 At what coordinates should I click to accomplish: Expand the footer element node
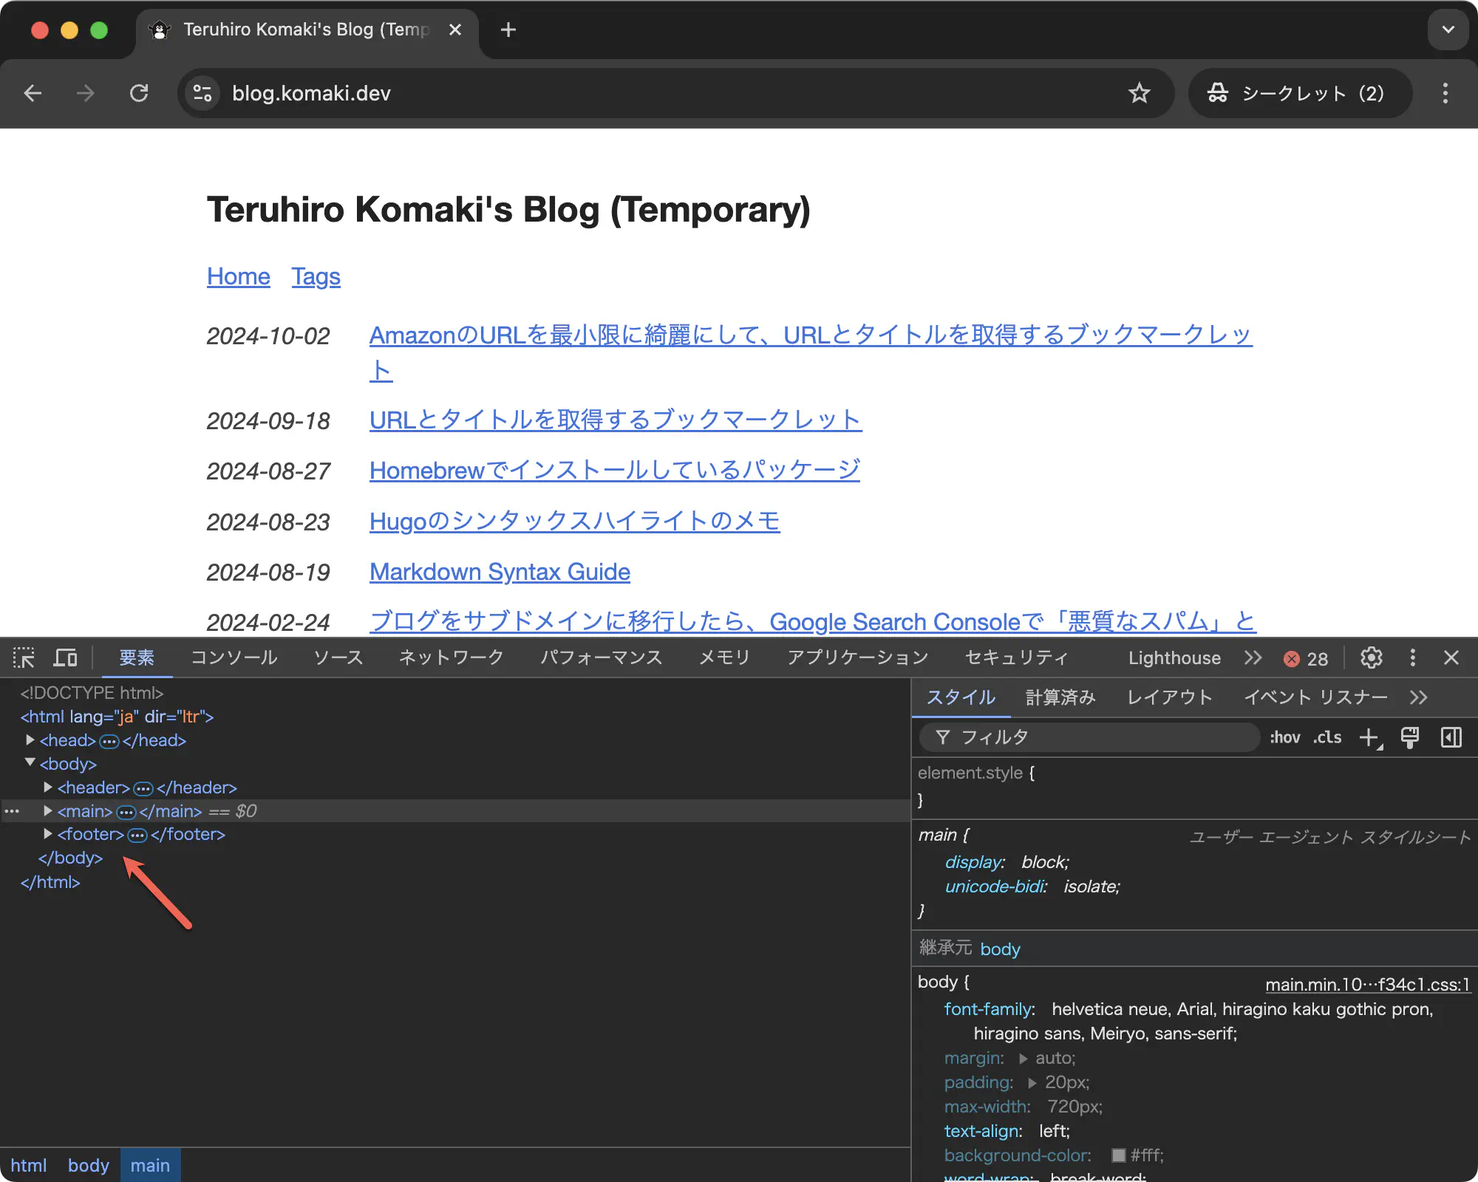tap(48, 833)
